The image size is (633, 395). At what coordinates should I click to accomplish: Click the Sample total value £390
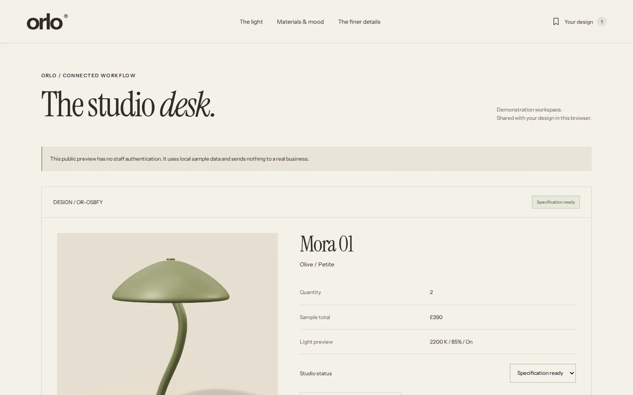tap(436, 317)
